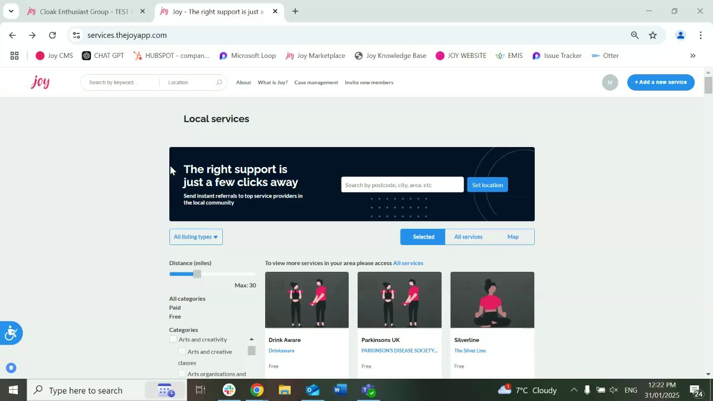Screen dimensions: 713x401
Task: Open the All listing types dropdown
Action: (196, 237)
